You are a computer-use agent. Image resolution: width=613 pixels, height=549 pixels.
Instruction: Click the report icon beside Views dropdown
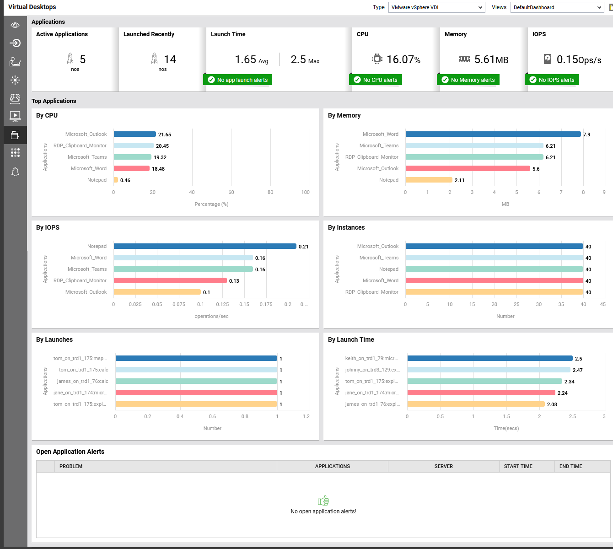pyautogui.click(x=611, y=7)
